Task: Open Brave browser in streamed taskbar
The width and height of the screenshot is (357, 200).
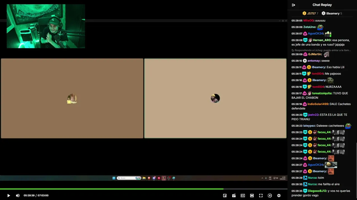Action: [x=149, y=178]
